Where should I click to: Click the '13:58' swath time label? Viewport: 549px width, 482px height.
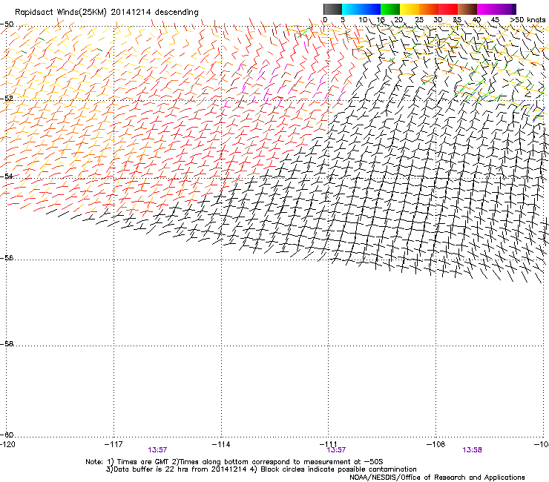click(x=472, y=450)
